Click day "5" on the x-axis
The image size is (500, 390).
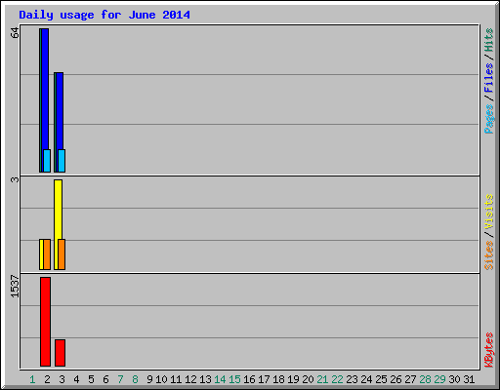(91, 379)
